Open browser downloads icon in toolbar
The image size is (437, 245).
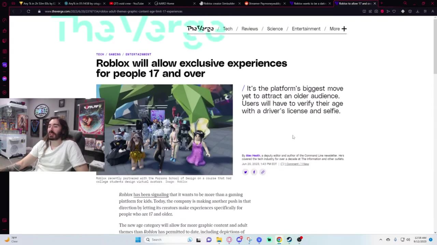click(x=417, y=11)
